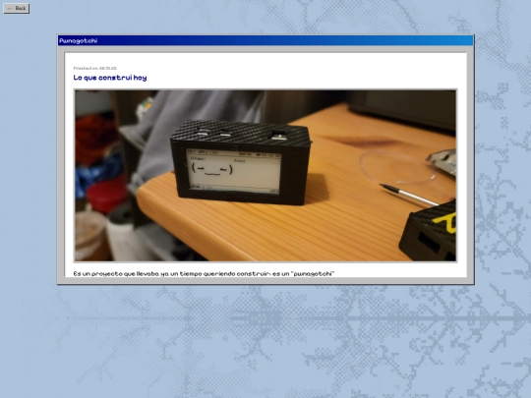Click the Pwnagotchi window title bar

pos(265,40)
